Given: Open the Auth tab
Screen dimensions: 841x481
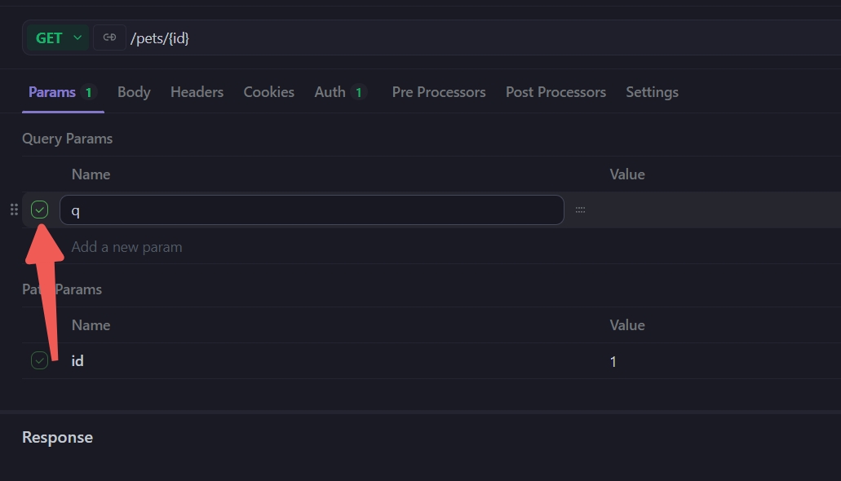Looking at the screenshot, I should click(339, 92).
